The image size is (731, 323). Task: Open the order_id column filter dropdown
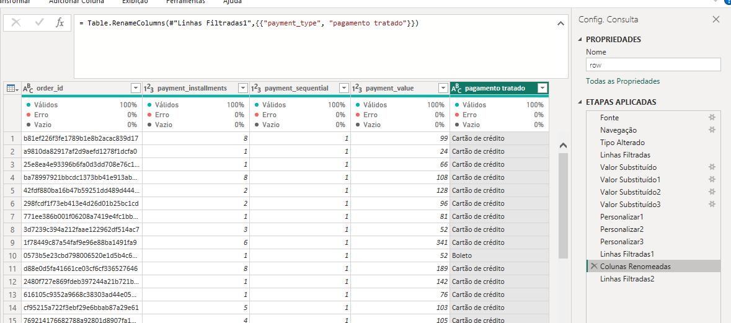pos(136,88)
